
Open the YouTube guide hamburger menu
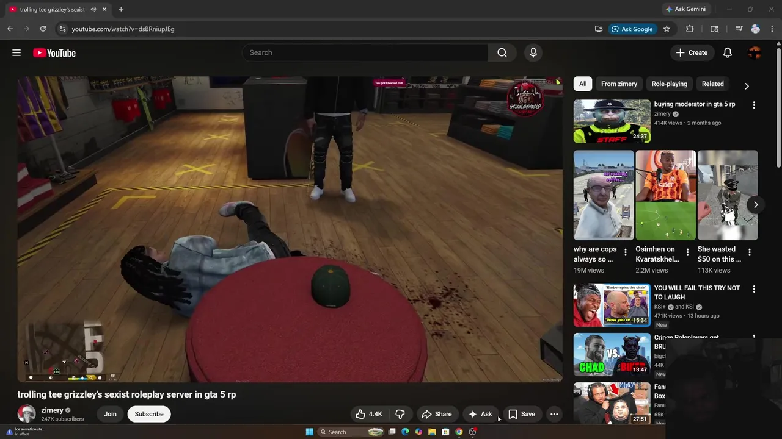click(x=16, y=53)
